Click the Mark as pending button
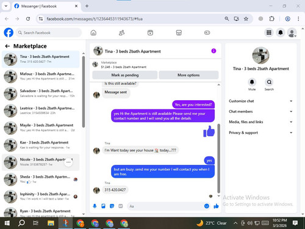The width and height of the screenshot is (305, 229). (x=125, y=75)
